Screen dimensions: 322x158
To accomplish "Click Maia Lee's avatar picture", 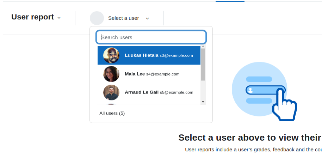I will click(x=111, y=74).
